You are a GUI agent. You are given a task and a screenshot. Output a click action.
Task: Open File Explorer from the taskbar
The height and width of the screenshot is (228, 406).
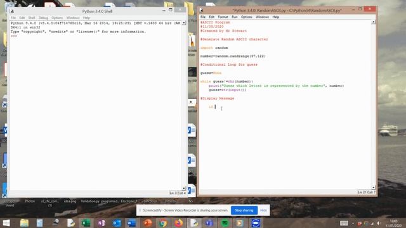click(24, 223)
